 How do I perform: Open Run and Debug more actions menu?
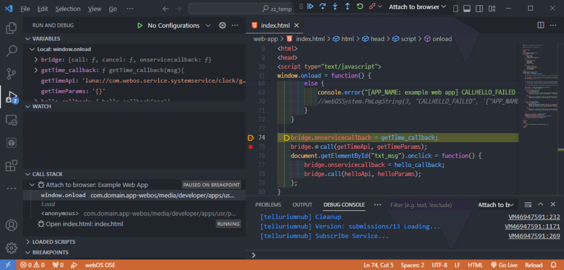point(235,26)
